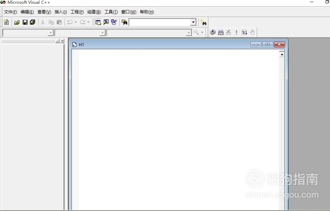Expand the Undo history dropdown arrow
This screenshot has width=330, height=211.
pos(76,22)
